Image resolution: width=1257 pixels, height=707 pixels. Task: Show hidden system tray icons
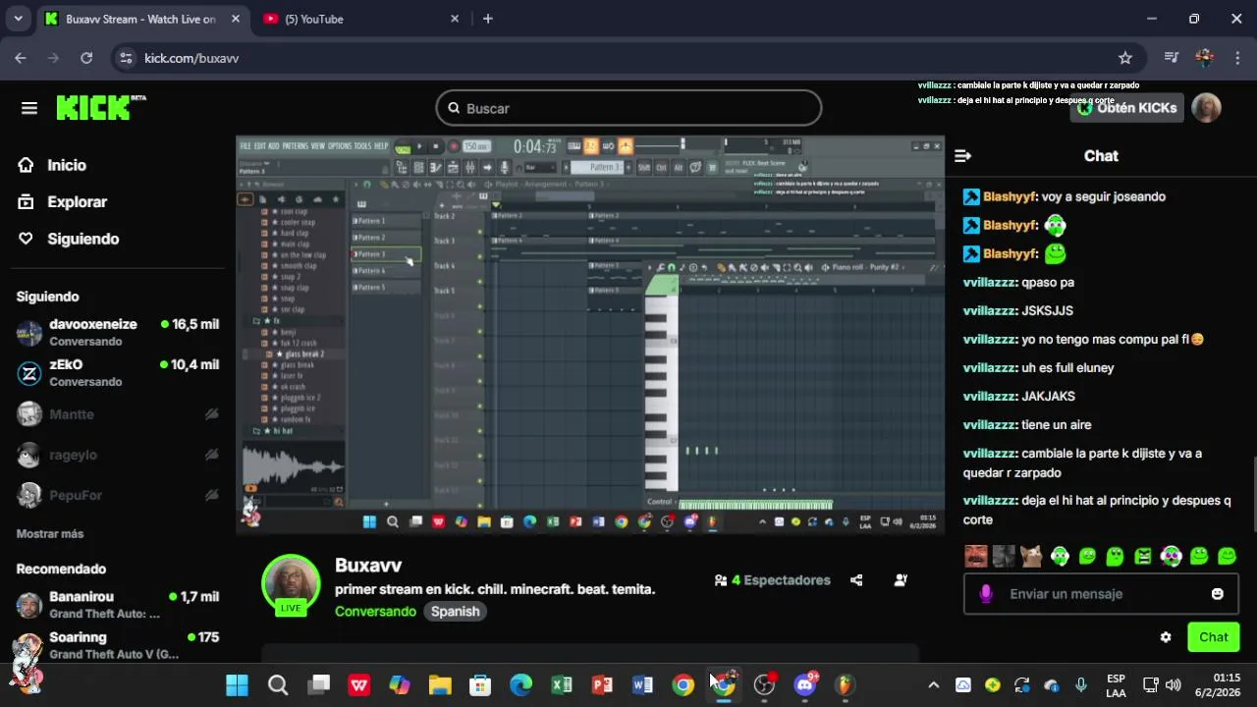(933, 685)
